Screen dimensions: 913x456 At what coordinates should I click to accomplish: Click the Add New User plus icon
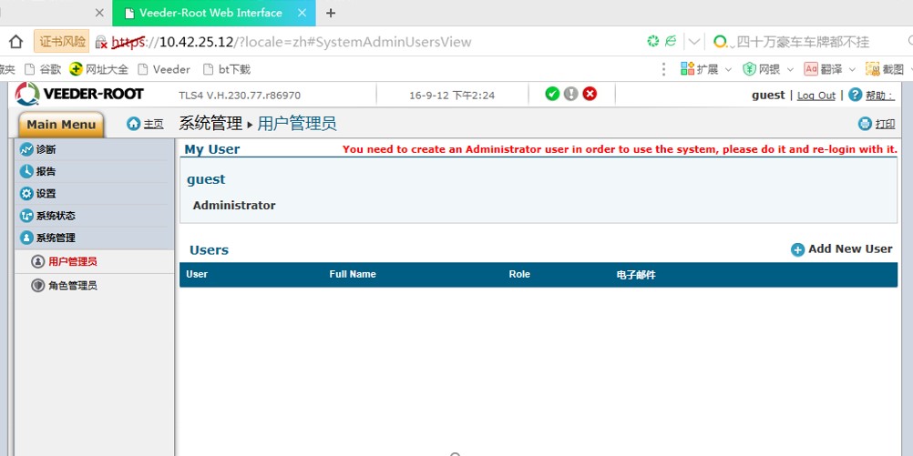click(x=797, y=249)
